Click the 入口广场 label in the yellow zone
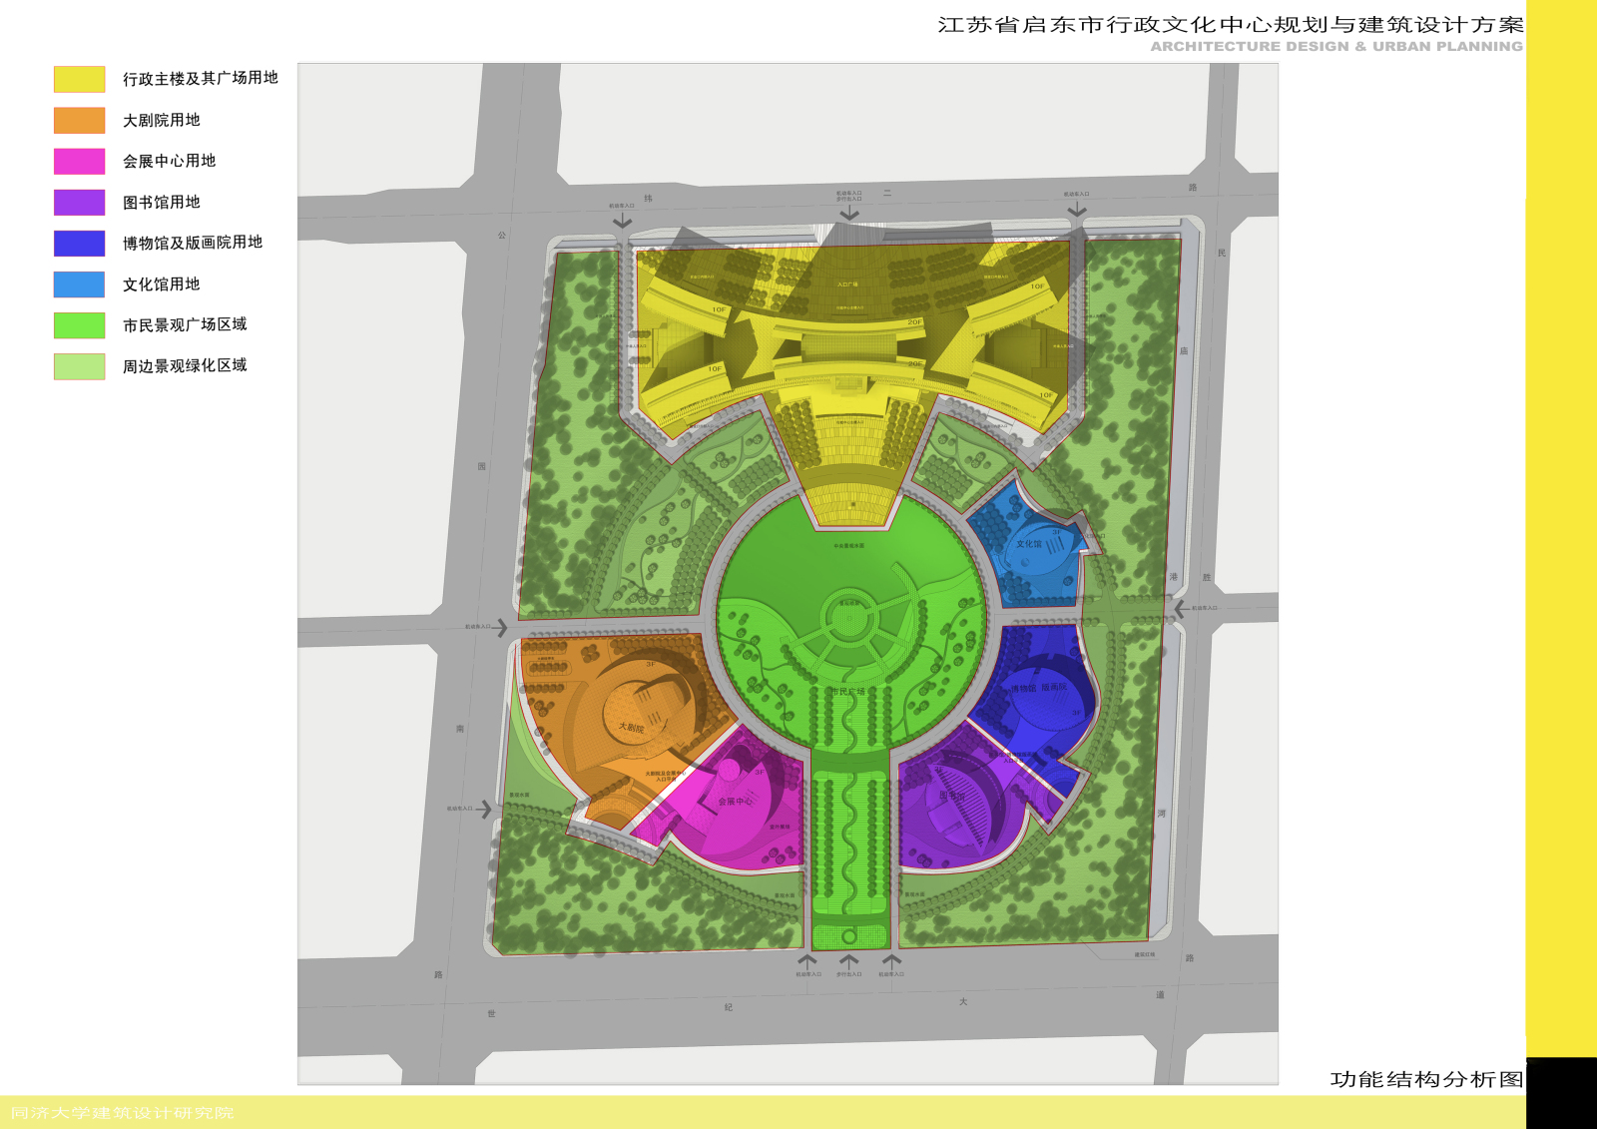The height and width of the screenshot is (1129, 1597). tap(847, 284)
